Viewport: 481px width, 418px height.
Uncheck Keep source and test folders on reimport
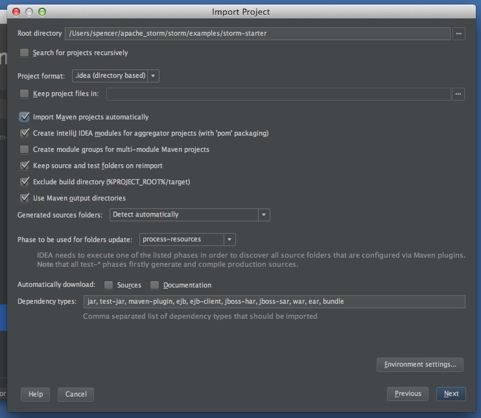point(25,166)
